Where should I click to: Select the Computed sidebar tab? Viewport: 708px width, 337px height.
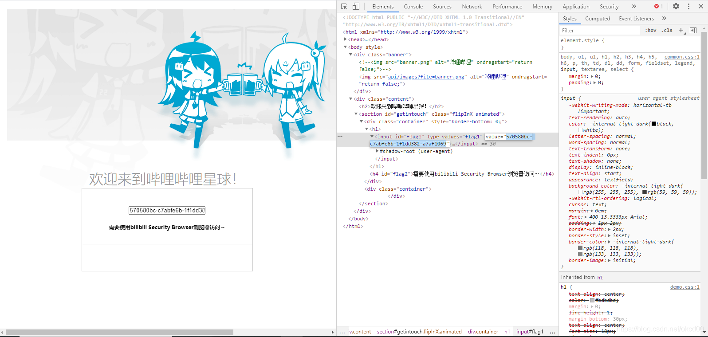click(x=598, y=19)
